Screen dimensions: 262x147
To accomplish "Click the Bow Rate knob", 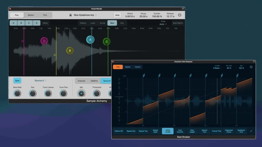I will [17, 94].
